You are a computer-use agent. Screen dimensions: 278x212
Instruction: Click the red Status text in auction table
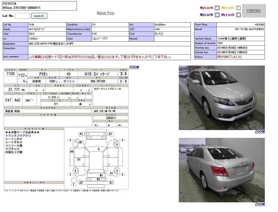[x=229, y=57]
